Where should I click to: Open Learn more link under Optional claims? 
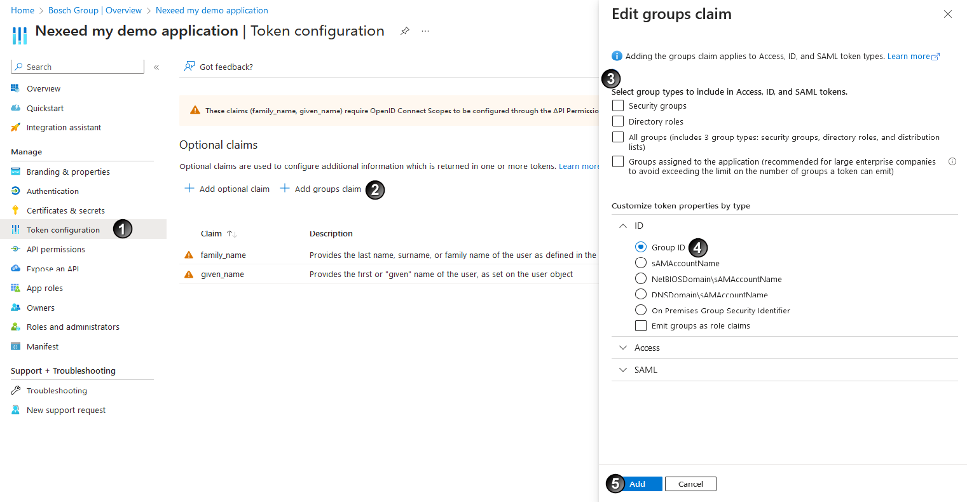(x=579, y=166)
